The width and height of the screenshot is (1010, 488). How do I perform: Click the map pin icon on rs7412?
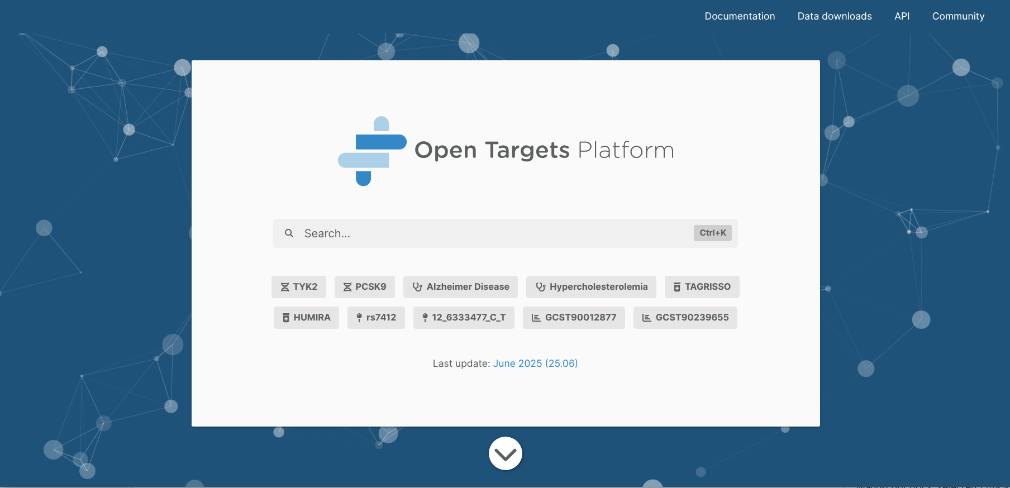tap(359, 318)
